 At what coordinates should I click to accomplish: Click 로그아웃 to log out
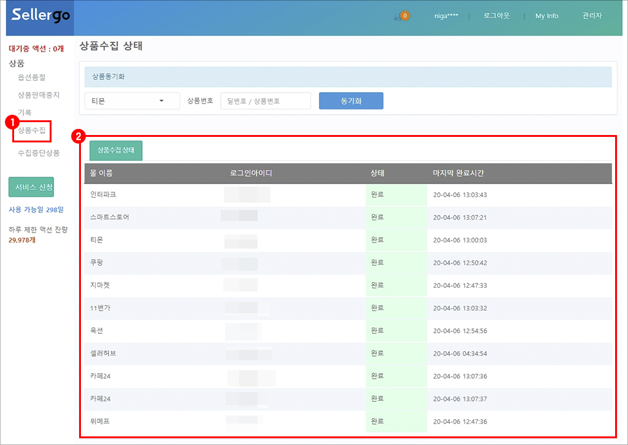[x=496, y=15]
